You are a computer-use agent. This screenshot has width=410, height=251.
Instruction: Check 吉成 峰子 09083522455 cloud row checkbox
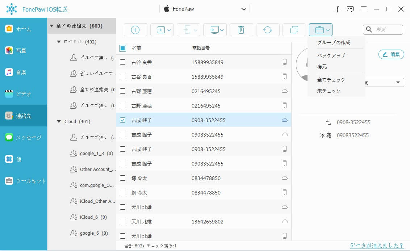[123, 135]
